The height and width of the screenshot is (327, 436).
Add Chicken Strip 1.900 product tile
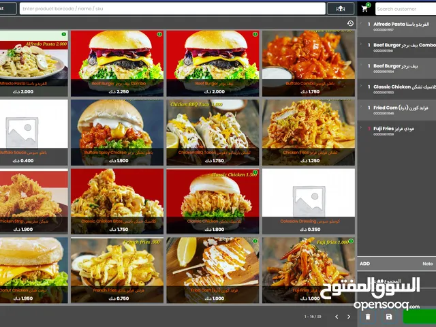tap(33, 202)
